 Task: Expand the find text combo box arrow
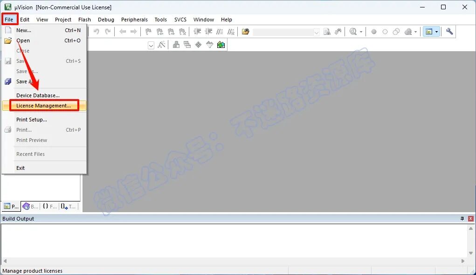[316, 32]
